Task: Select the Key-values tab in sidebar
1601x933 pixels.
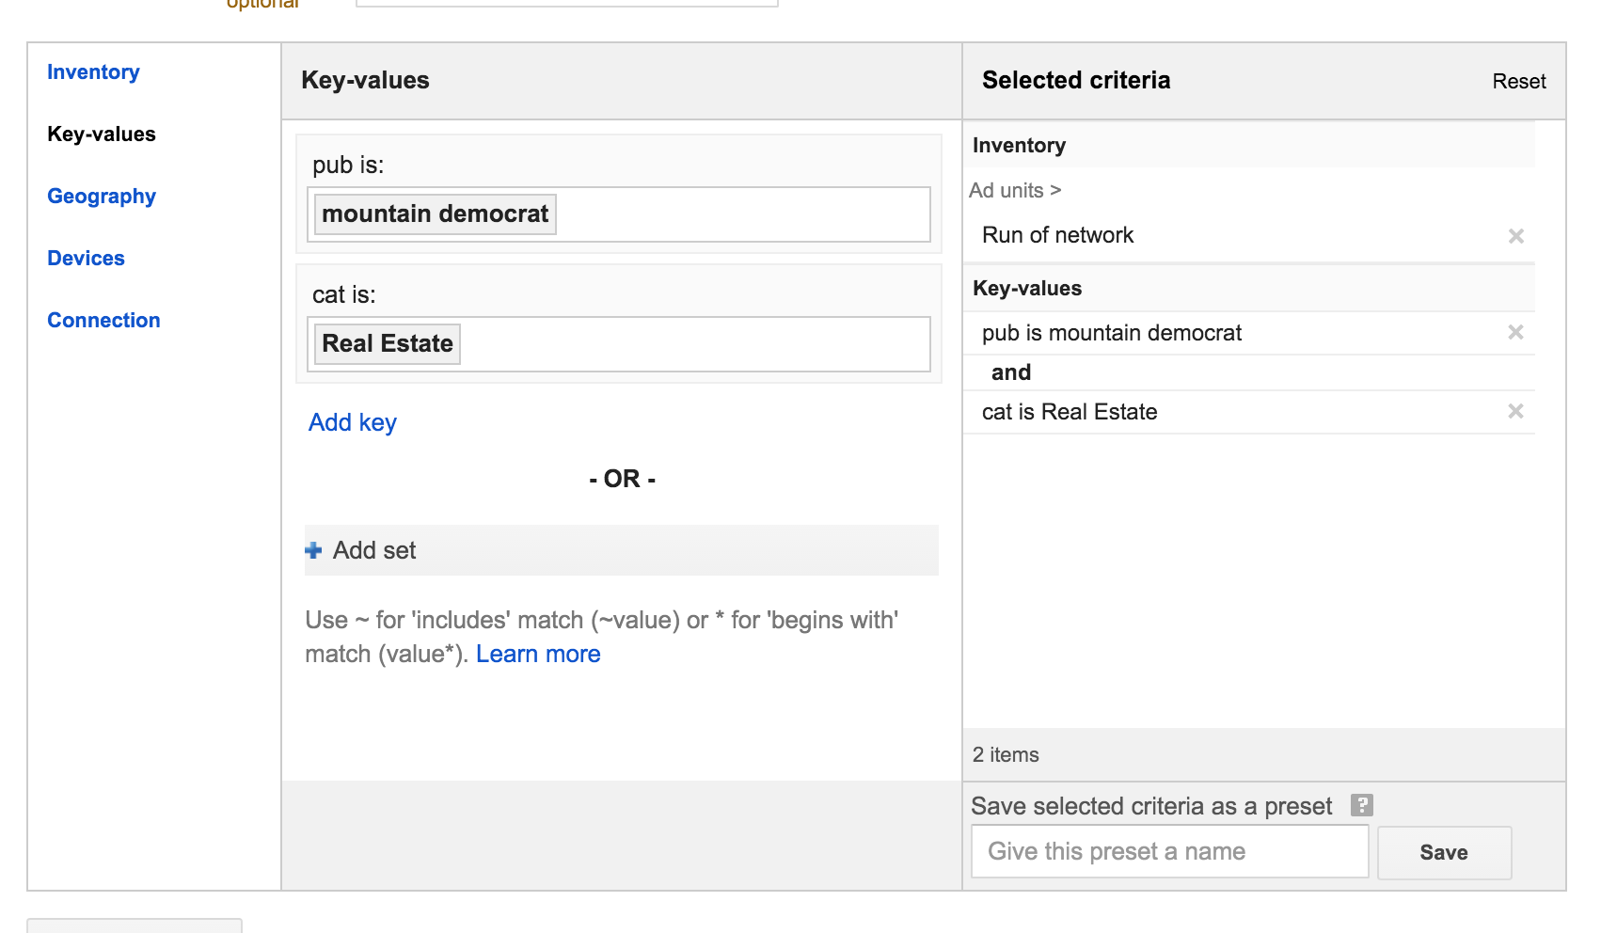Action: point(102,134)
